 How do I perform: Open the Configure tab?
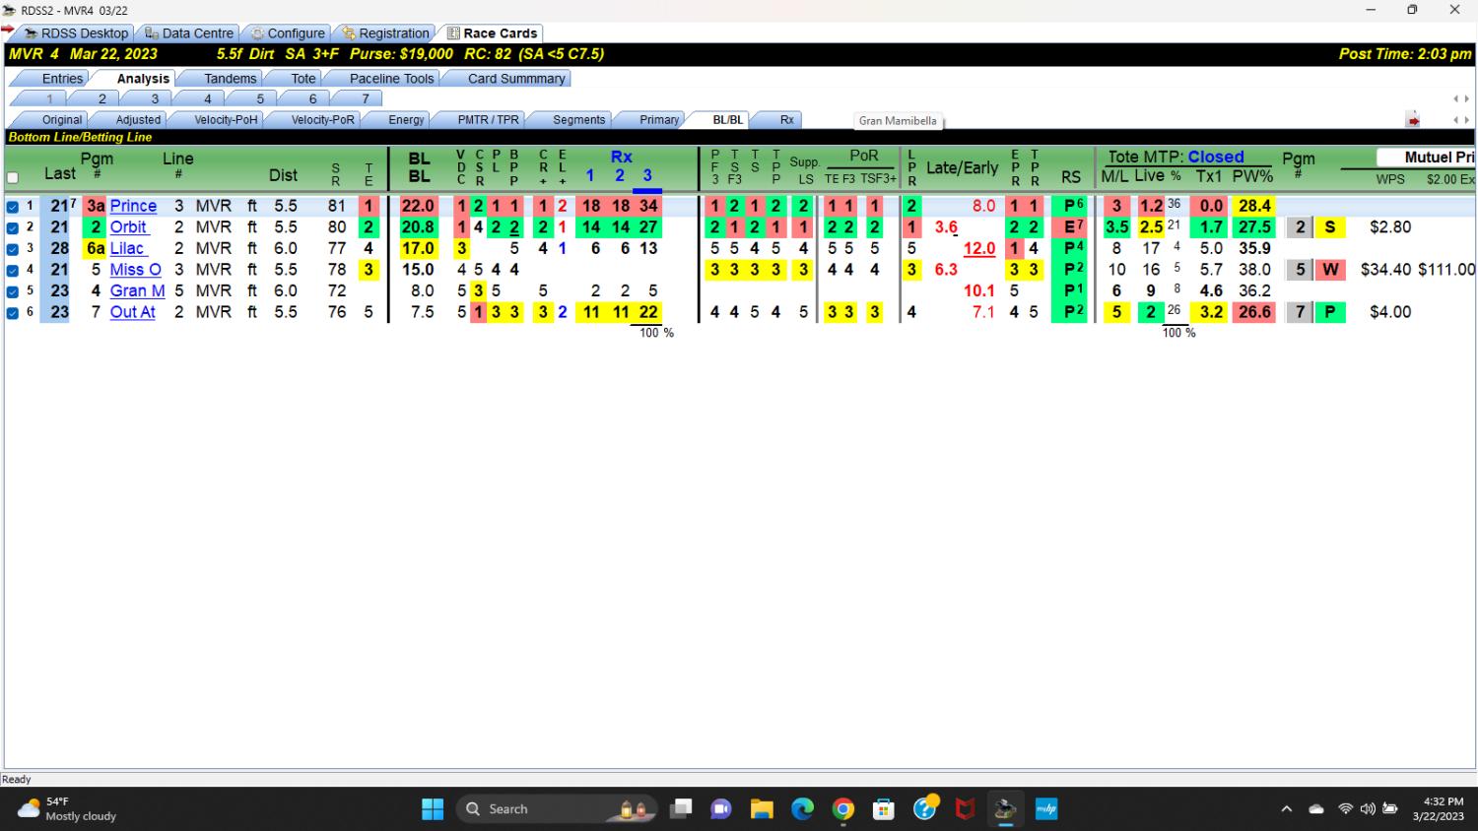pos(287,33)
